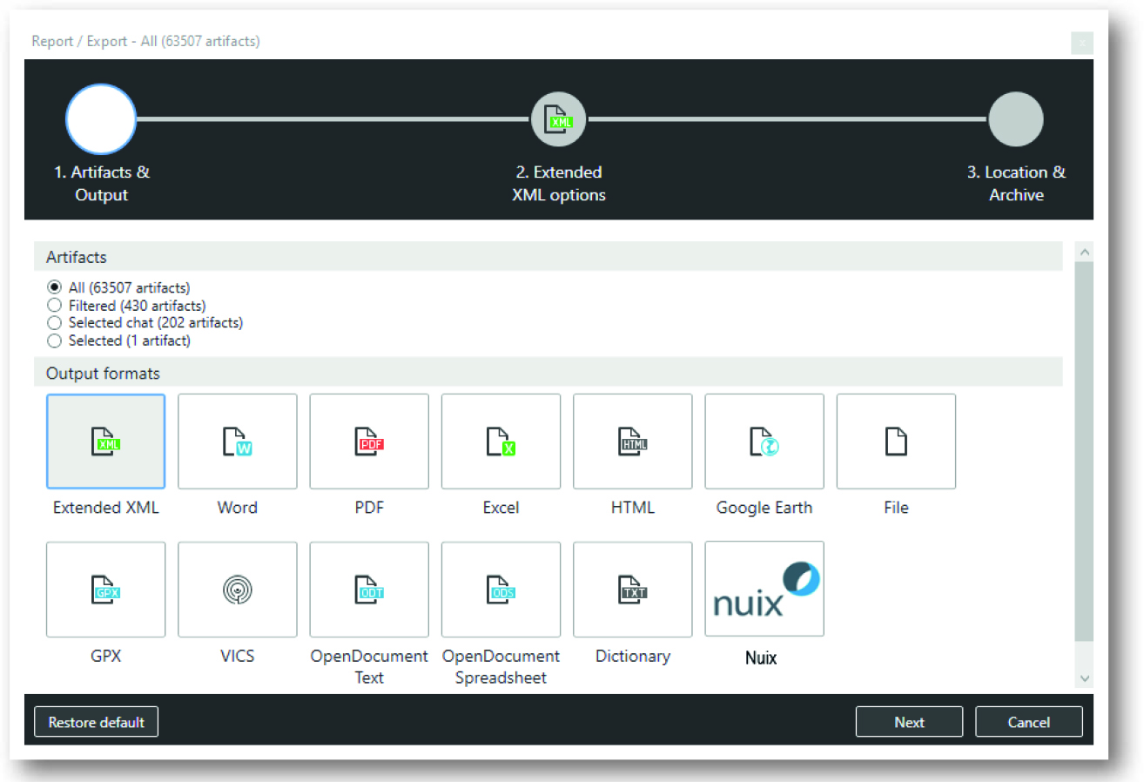Viewport: 1144px width, 782px height.
Task: Select the Google Earth output format
Action: pyautogui.click(x=764, y=441)
